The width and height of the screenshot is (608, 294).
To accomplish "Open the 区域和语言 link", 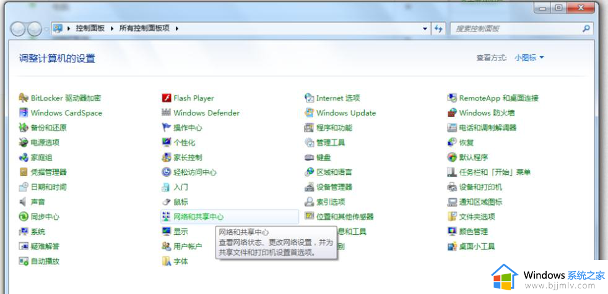I will [x=334, y=172].
